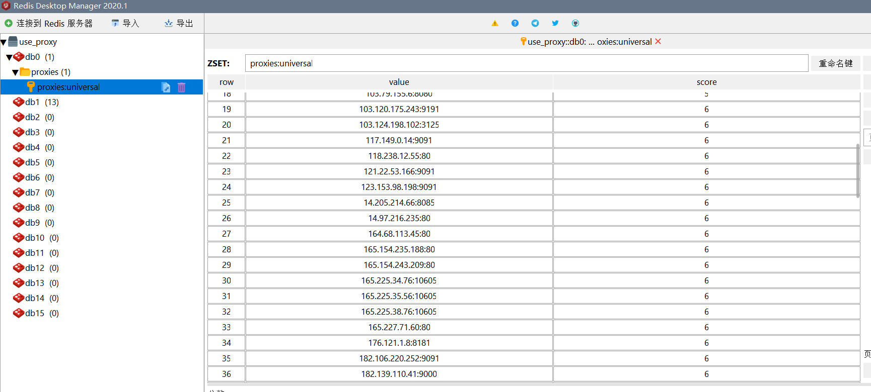Click the db7 database icon
The width and height of the screenshot is (871, 392).
[19, 192]
